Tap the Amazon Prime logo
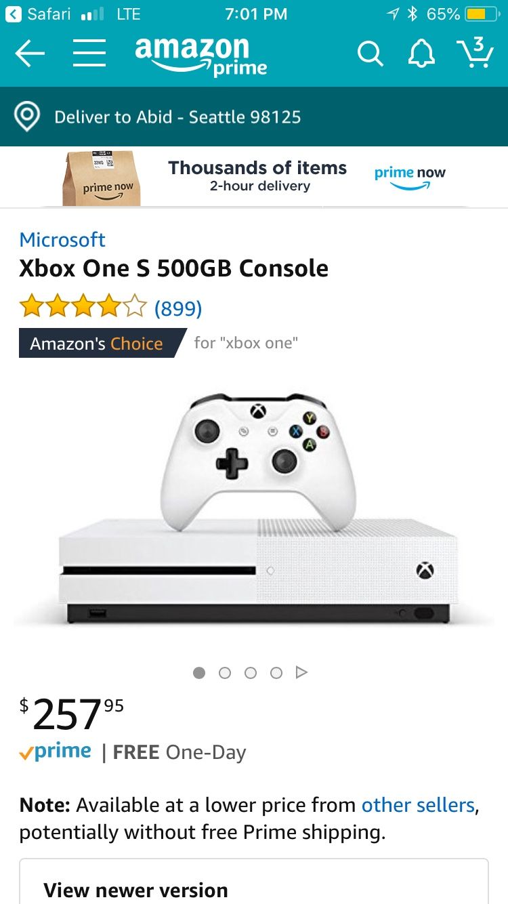This screenshot has height=904, width=508. click(x=201, y=56)
